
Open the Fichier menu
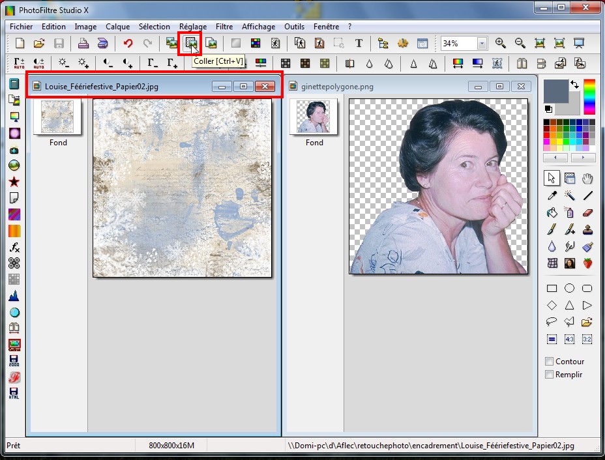22,27
